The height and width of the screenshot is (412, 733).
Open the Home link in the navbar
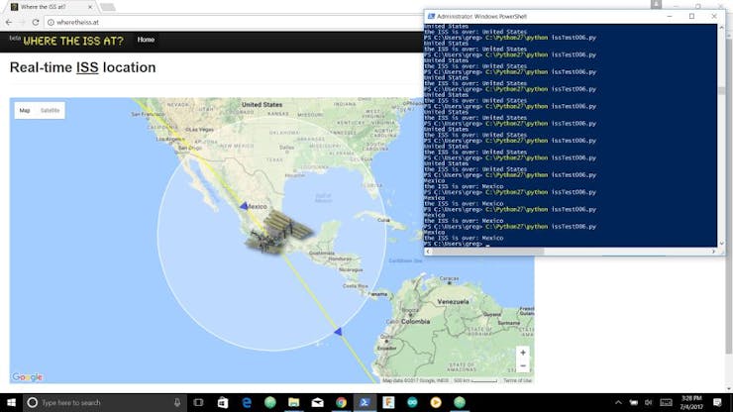point(146,40)
